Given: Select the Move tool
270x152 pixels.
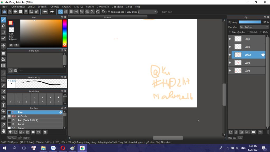Looking at the screenshot, I should coord(3,46).
